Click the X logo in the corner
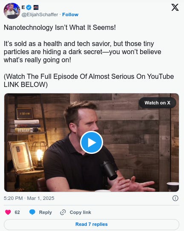Image resolution: width=184 pixels, height=231 pixels. pyautogui.click(x=175, y=7)
